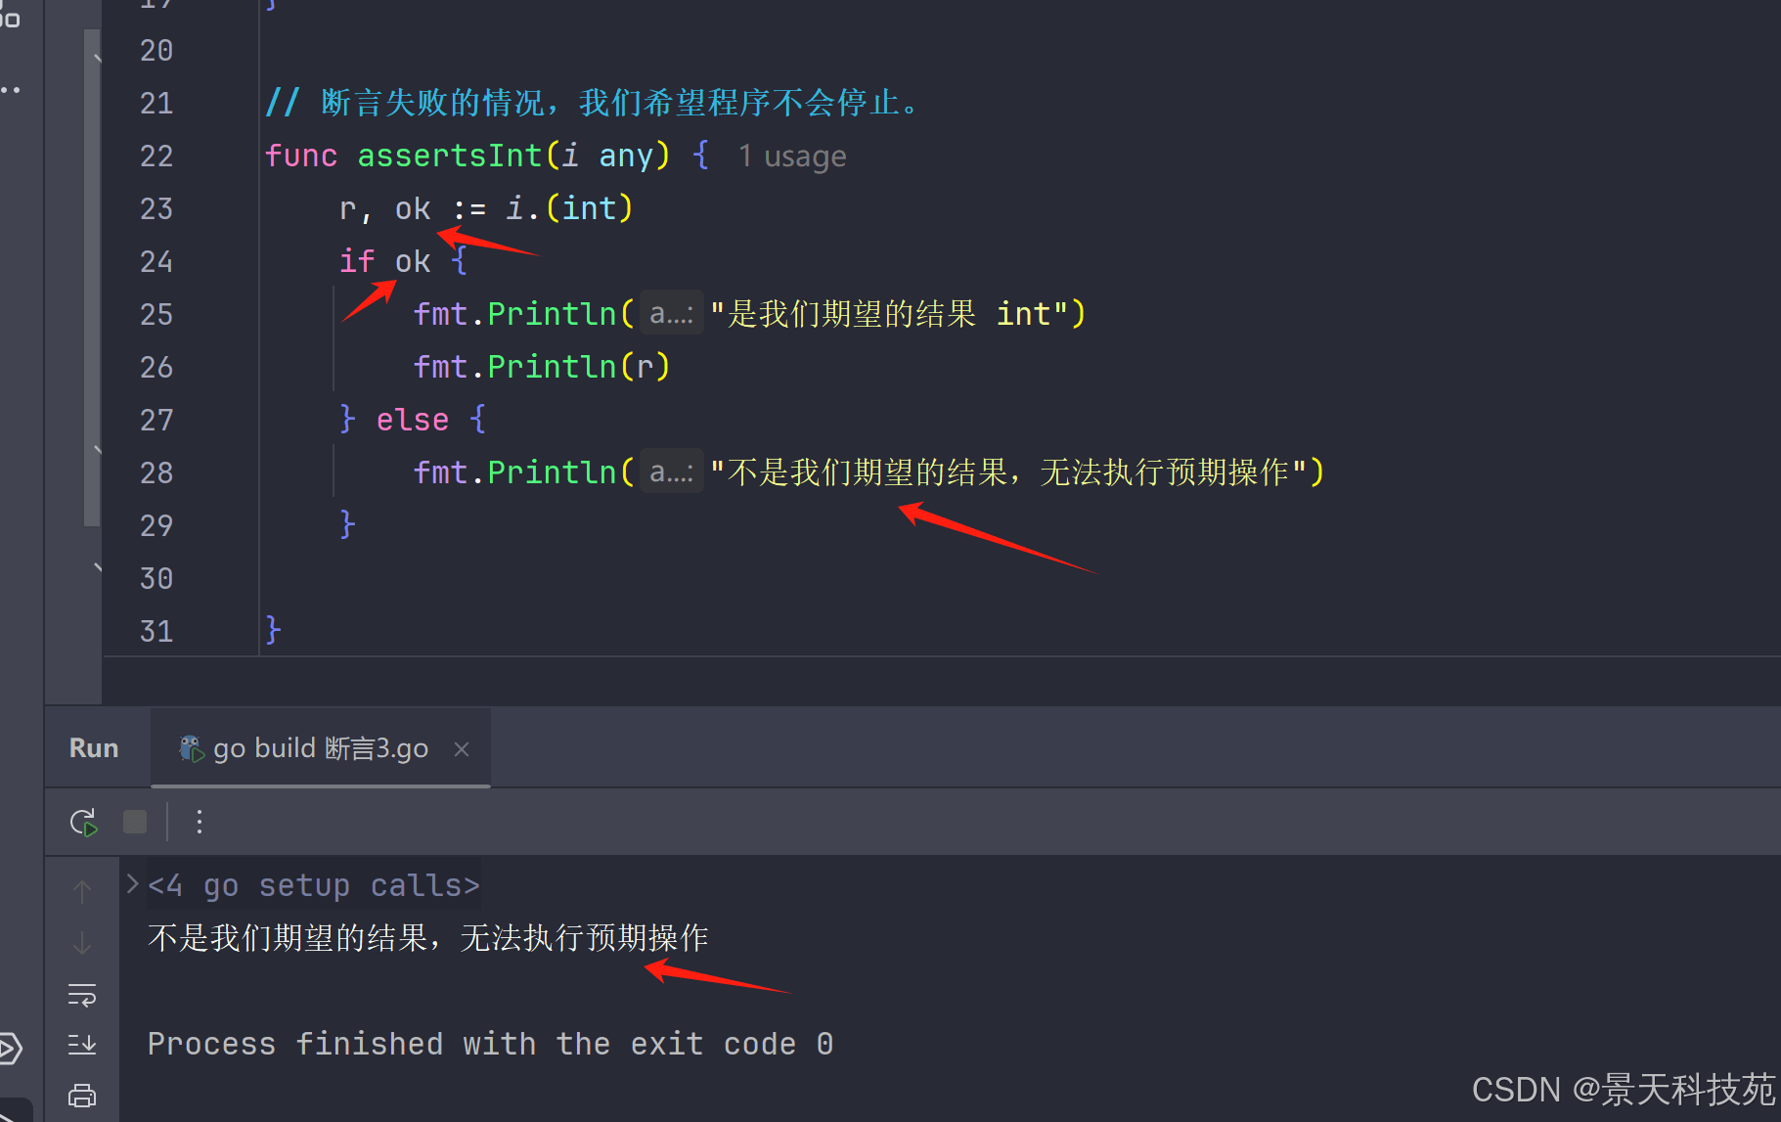Click the down arrow stack trace icon
1781x1122 pixels.
tap(82, 943)
